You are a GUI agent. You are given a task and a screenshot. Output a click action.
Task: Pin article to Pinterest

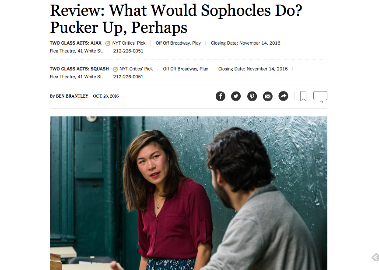252,96
